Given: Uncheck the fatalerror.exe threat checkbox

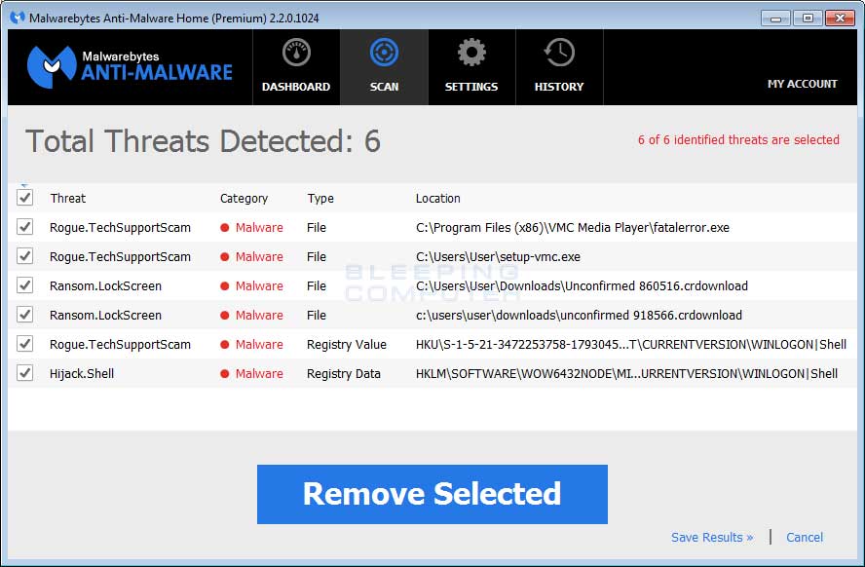Looking at the screenshot, I should 24,227.
